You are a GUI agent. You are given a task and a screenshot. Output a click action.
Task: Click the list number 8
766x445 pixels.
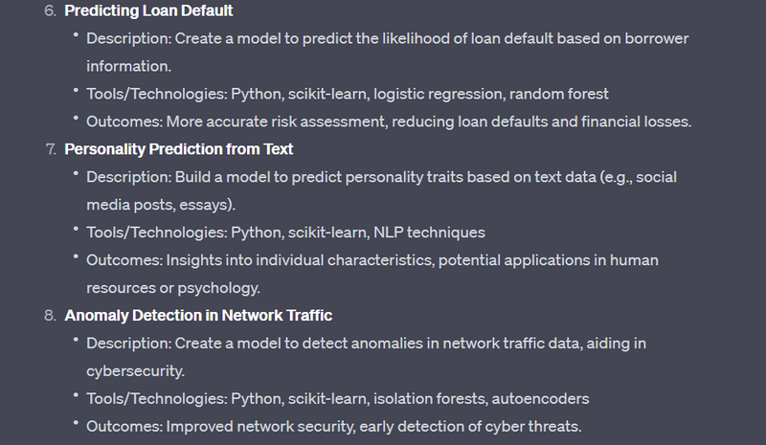pyautogui.click(x=50, y=315)
